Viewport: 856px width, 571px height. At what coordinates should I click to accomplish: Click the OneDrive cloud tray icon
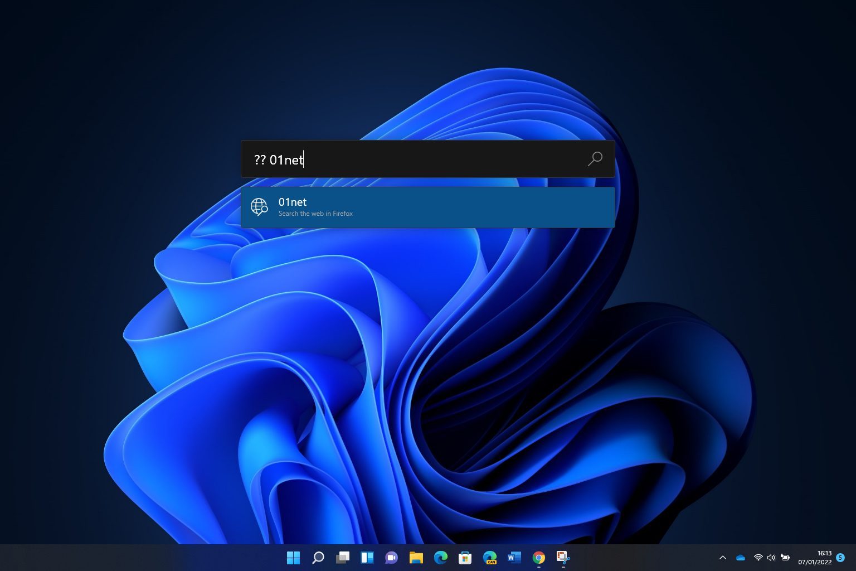[x=741, y=558]
